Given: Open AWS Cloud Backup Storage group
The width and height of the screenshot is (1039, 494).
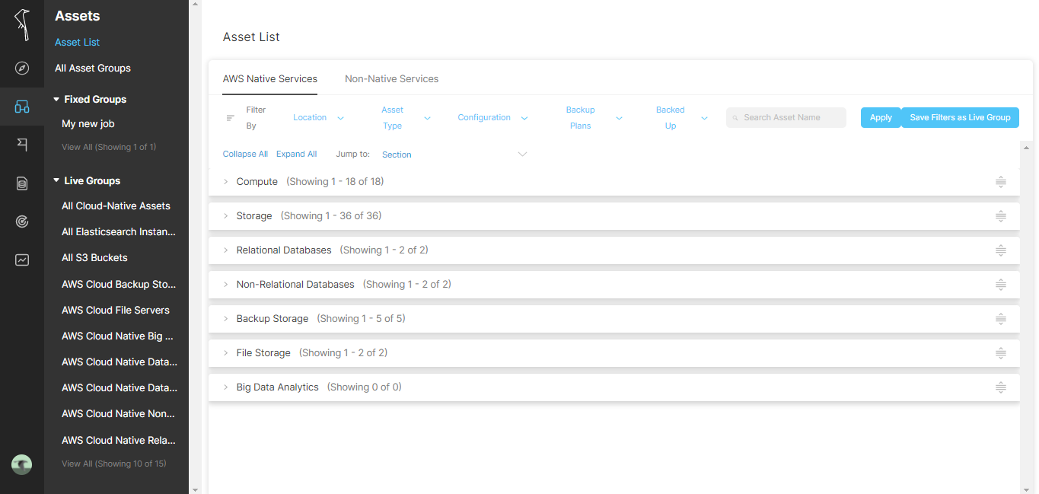Looking at the screenshot, I should (x=119, y=285).
